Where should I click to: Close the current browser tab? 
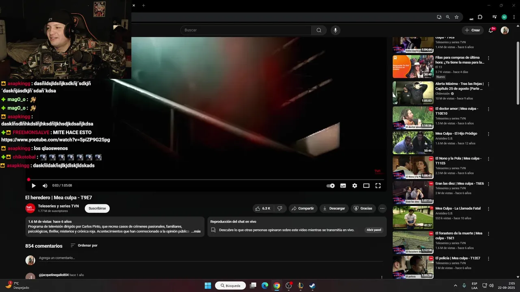134,5
